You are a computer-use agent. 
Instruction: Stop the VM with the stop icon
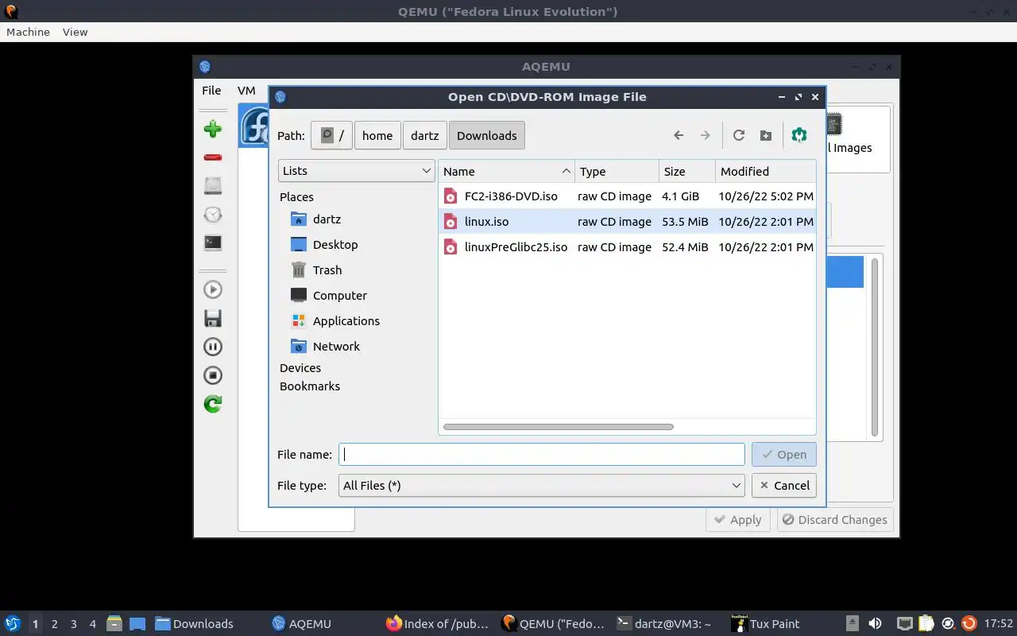(x=212, y=375)
